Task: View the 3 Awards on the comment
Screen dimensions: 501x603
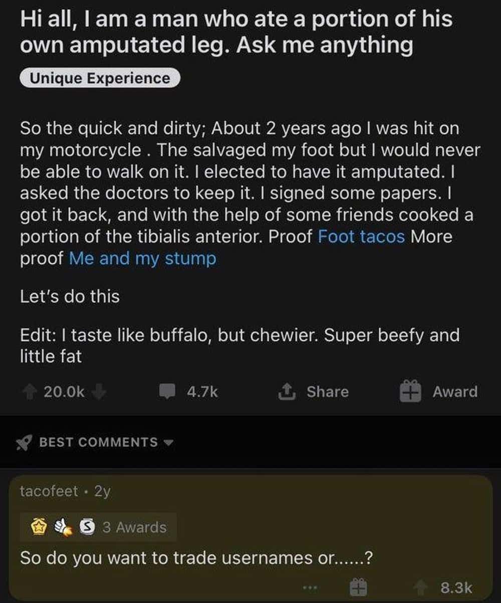Action: [x=134, y=527]
